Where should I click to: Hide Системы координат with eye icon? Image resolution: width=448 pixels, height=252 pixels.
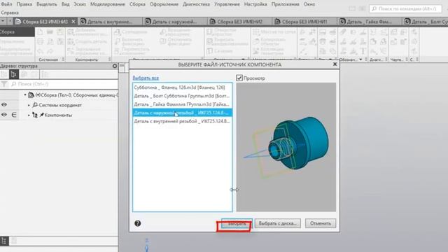point(4,105)
